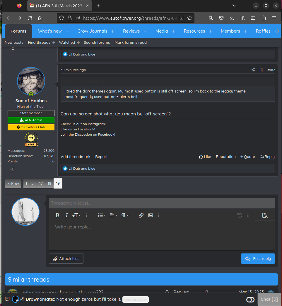Viewport: 282px width, 306px height.
Task: Open the list options dropdown
Action: (x=102, y=215)
